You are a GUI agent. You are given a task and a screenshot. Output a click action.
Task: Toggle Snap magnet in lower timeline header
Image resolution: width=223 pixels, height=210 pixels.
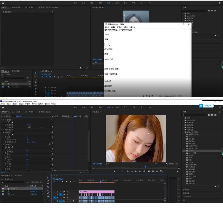click(58, 181)
